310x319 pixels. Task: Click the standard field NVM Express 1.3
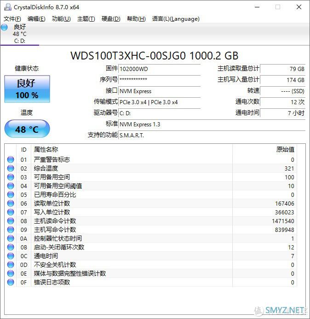pyautogui.click(x=212, y=124)
